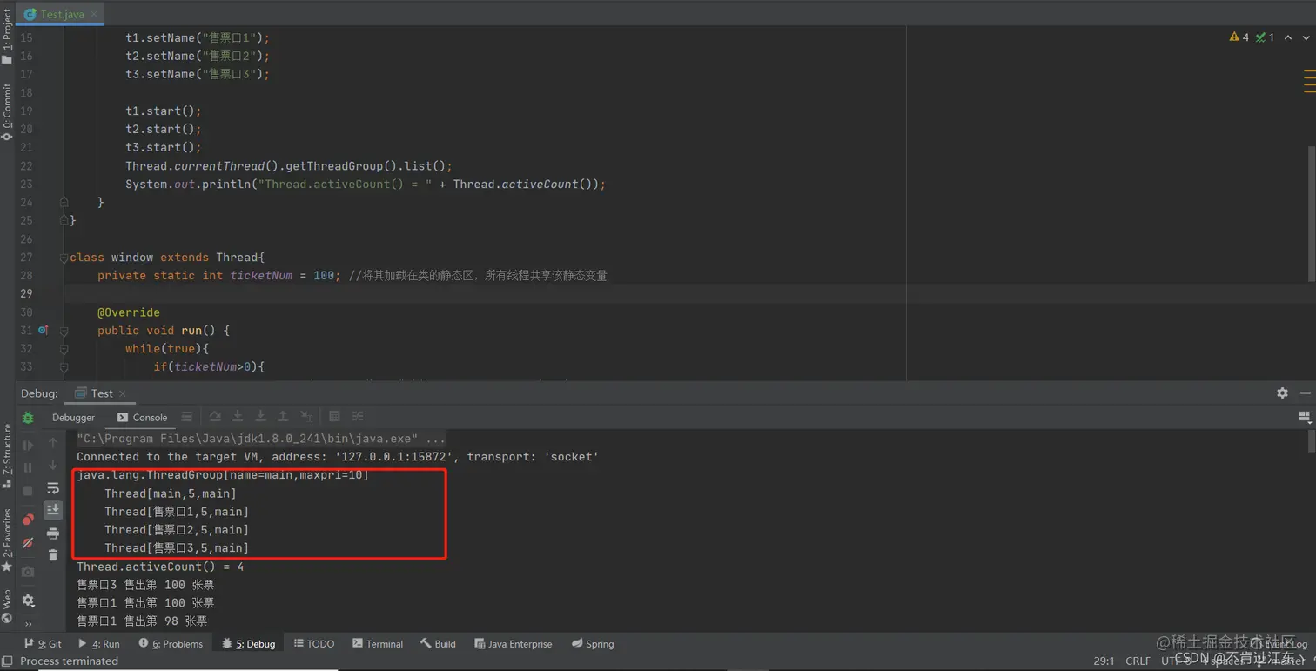Toggle scroll to end of console
The height and width of the screenshot is (671, 1316).
[53, 510]
